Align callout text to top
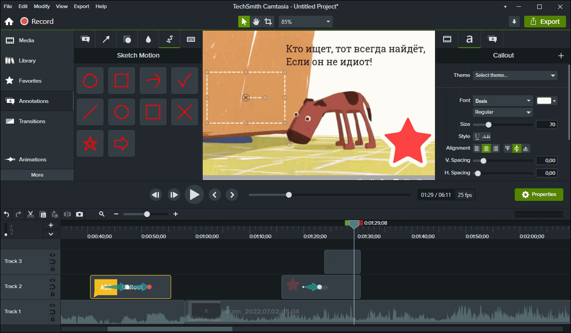This screenshot has width=571, height=333. tap(508, 148)
